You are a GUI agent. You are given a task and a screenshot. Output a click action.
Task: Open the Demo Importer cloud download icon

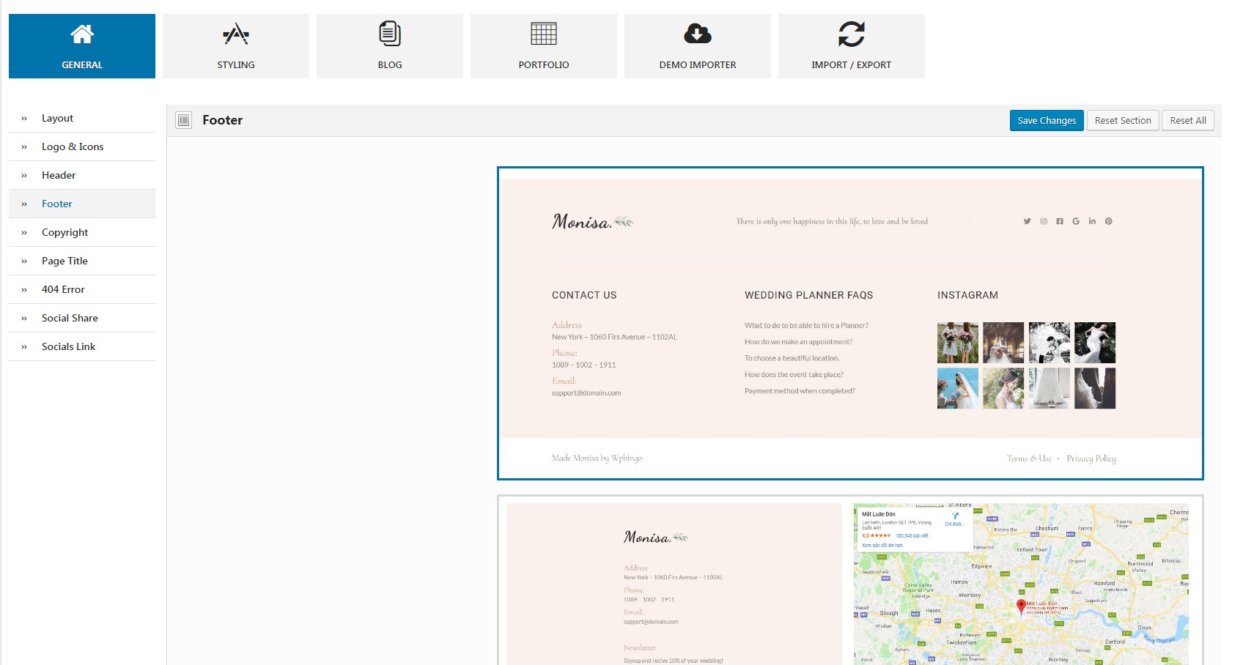698,34
